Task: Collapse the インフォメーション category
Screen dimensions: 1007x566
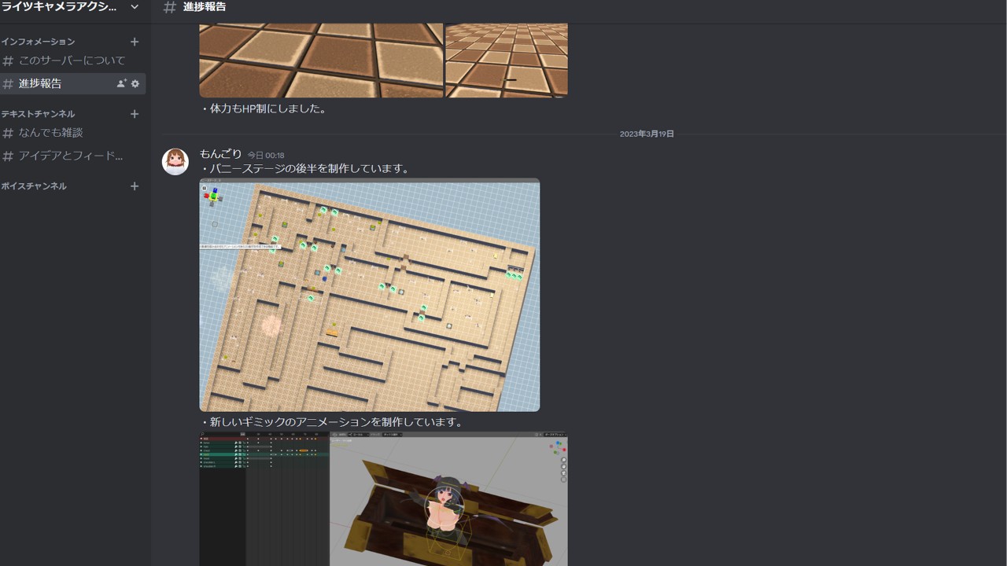Action: (38, 42)
